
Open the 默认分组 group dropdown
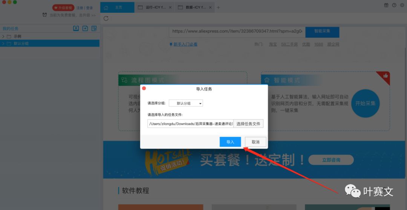tap(186, 103)
